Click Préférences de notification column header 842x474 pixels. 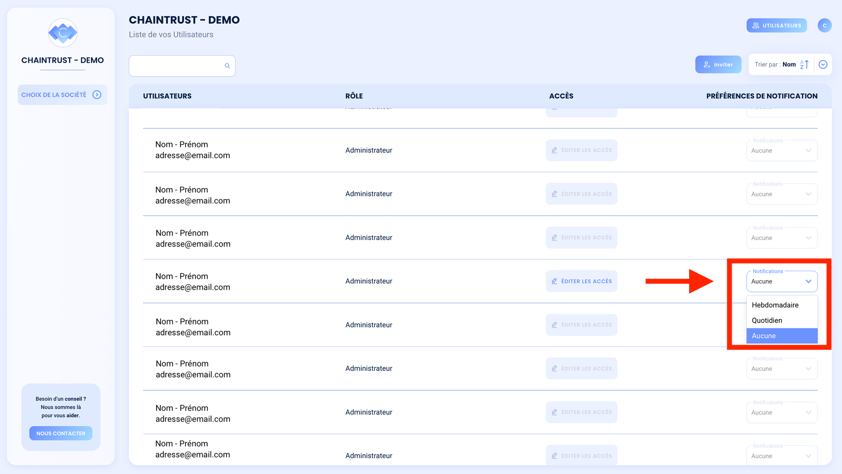tap(762, 96)
